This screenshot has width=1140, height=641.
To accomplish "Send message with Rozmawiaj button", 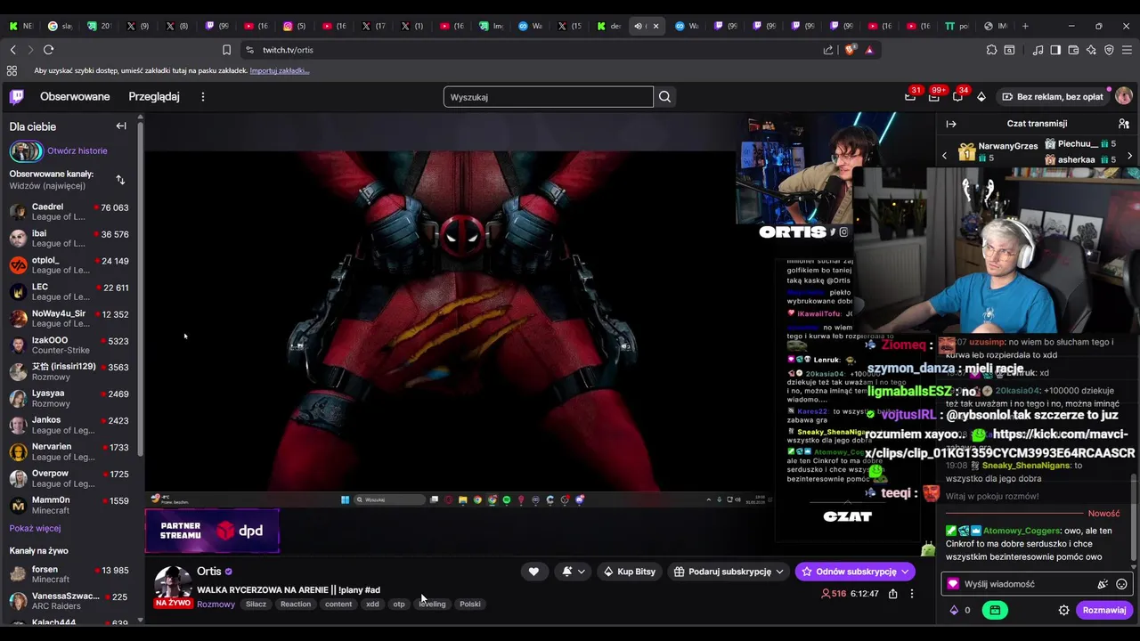I will tap(1104, 610).
